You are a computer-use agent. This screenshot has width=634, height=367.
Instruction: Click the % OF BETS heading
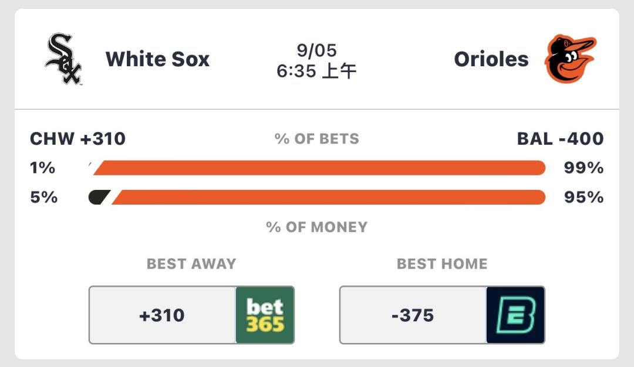316,139
